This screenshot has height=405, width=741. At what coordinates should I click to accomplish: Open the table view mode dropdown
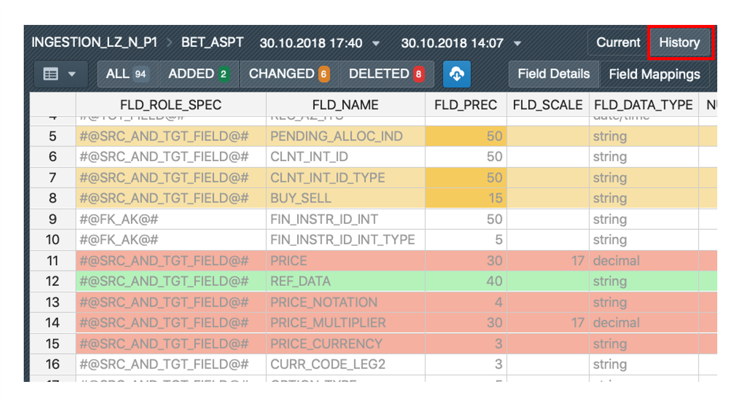pos(60,74)
